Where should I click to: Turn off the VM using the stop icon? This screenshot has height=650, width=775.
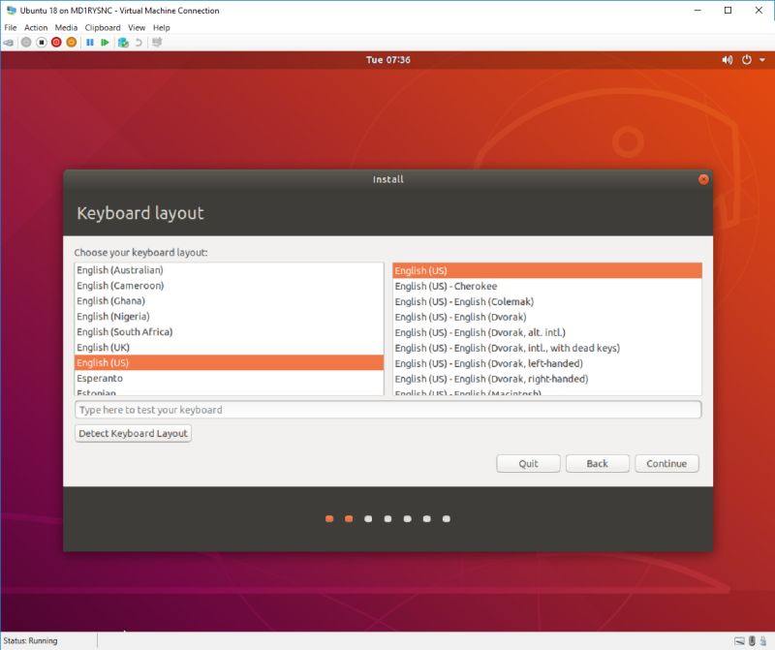click(x=41, y=43)
